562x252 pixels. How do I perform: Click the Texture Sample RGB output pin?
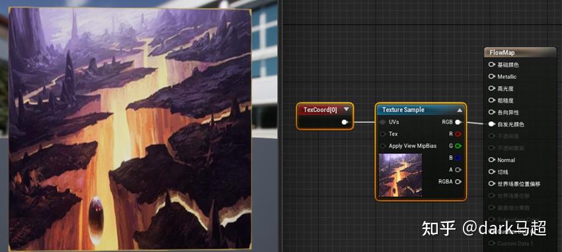point(458,122)
